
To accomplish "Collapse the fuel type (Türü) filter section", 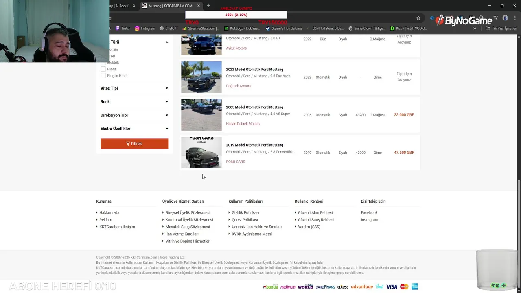I will click(x=166, y=42).
